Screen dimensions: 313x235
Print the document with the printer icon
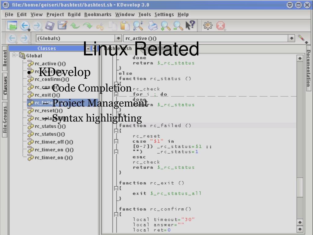[153, 26]
